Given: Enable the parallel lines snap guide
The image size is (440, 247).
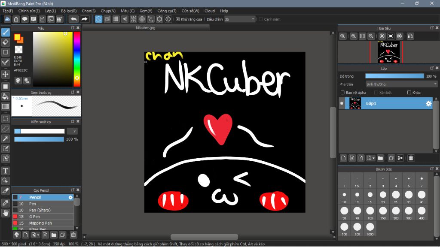Looking at the screenshot, I should coord(107,19).
